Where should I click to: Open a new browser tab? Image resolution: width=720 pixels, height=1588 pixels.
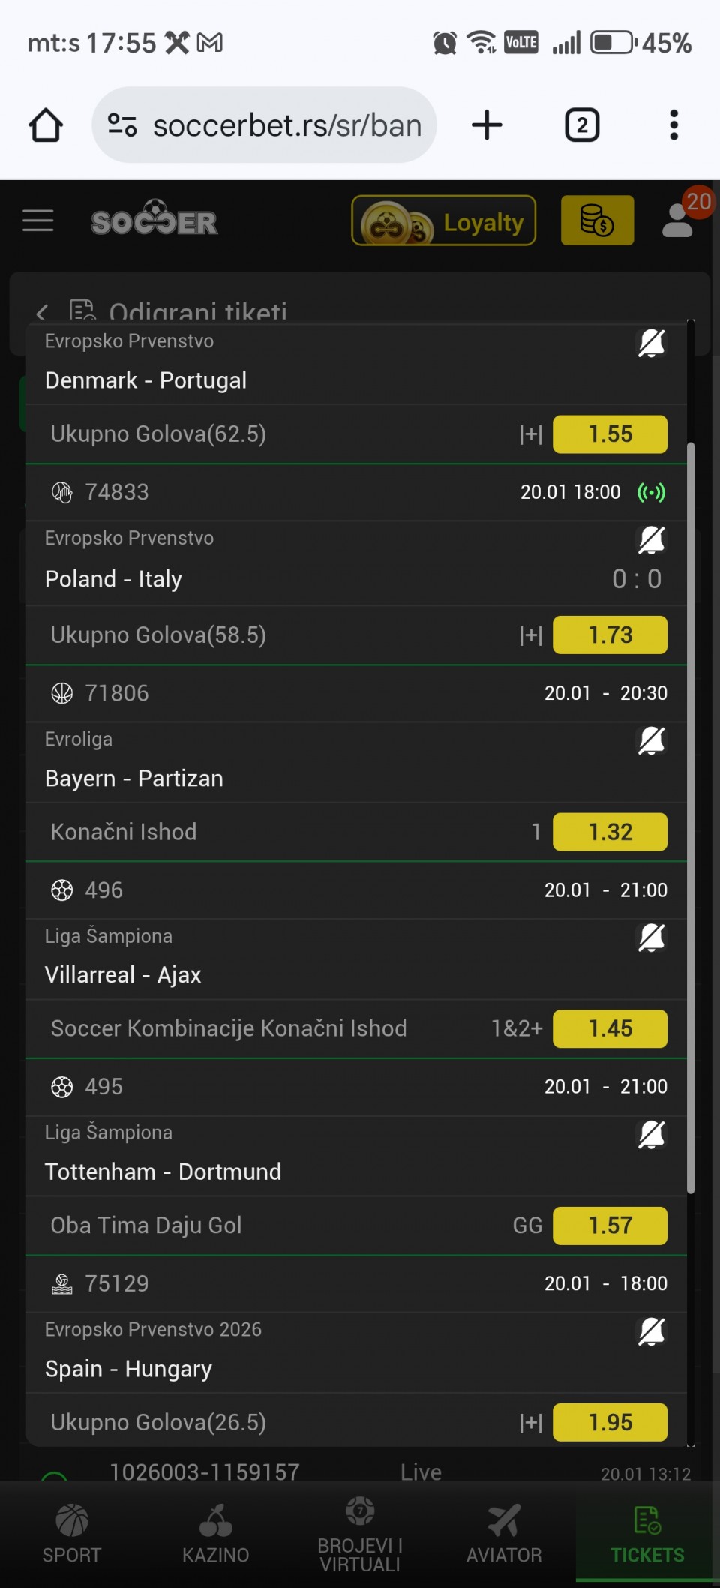487,125
